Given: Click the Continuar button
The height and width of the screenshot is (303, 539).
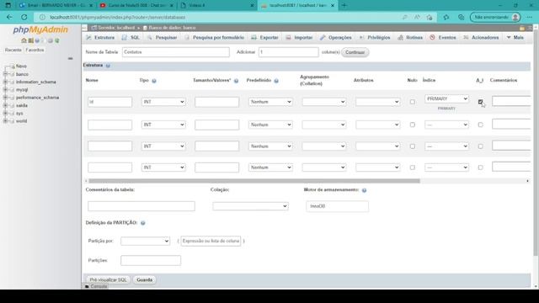Looking at the screenshot, I should click(355, 52).
